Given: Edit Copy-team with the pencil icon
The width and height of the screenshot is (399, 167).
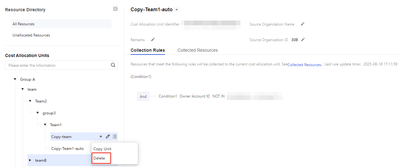Looking at the screenshot, I should tap(108, 136).
